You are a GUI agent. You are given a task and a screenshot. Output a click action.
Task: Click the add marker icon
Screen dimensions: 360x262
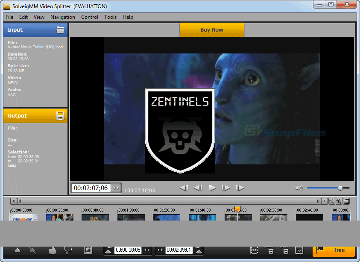coord(18,250)
